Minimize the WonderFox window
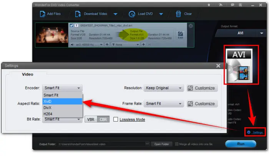Screen dimensions: 269x156 (x=252, y=5)
